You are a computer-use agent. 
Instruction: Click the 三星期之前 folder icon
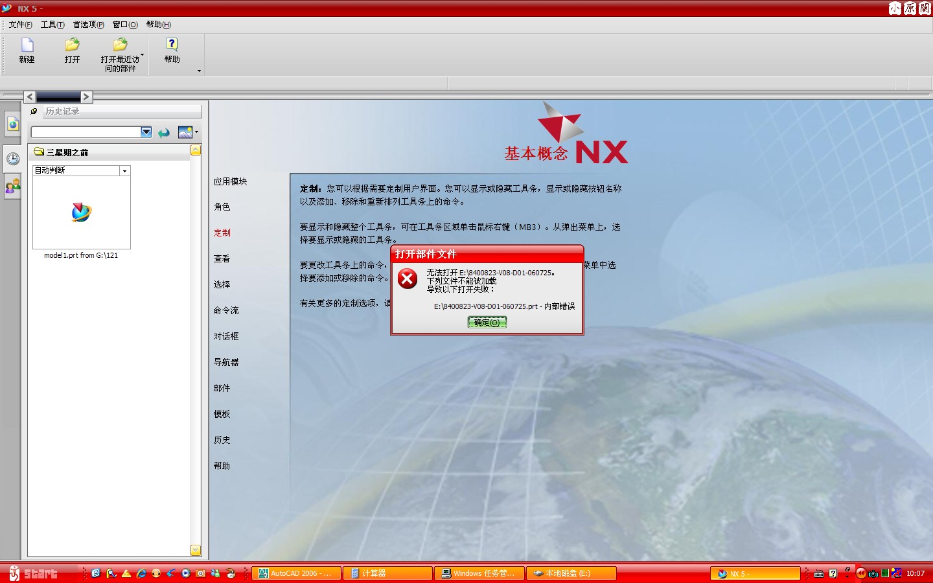pyautogui.click(x=39, y=152)
